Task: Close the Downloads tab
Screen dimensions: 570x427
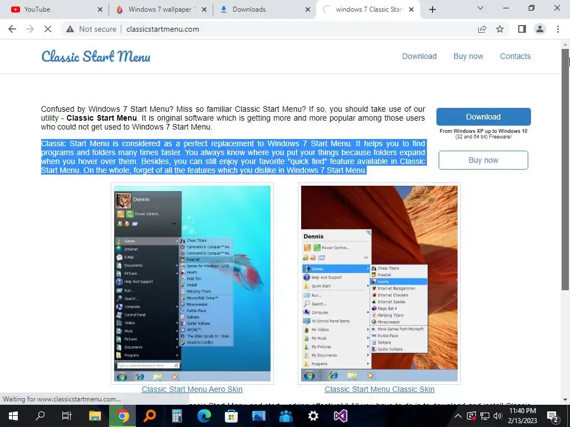Action: 308,9
